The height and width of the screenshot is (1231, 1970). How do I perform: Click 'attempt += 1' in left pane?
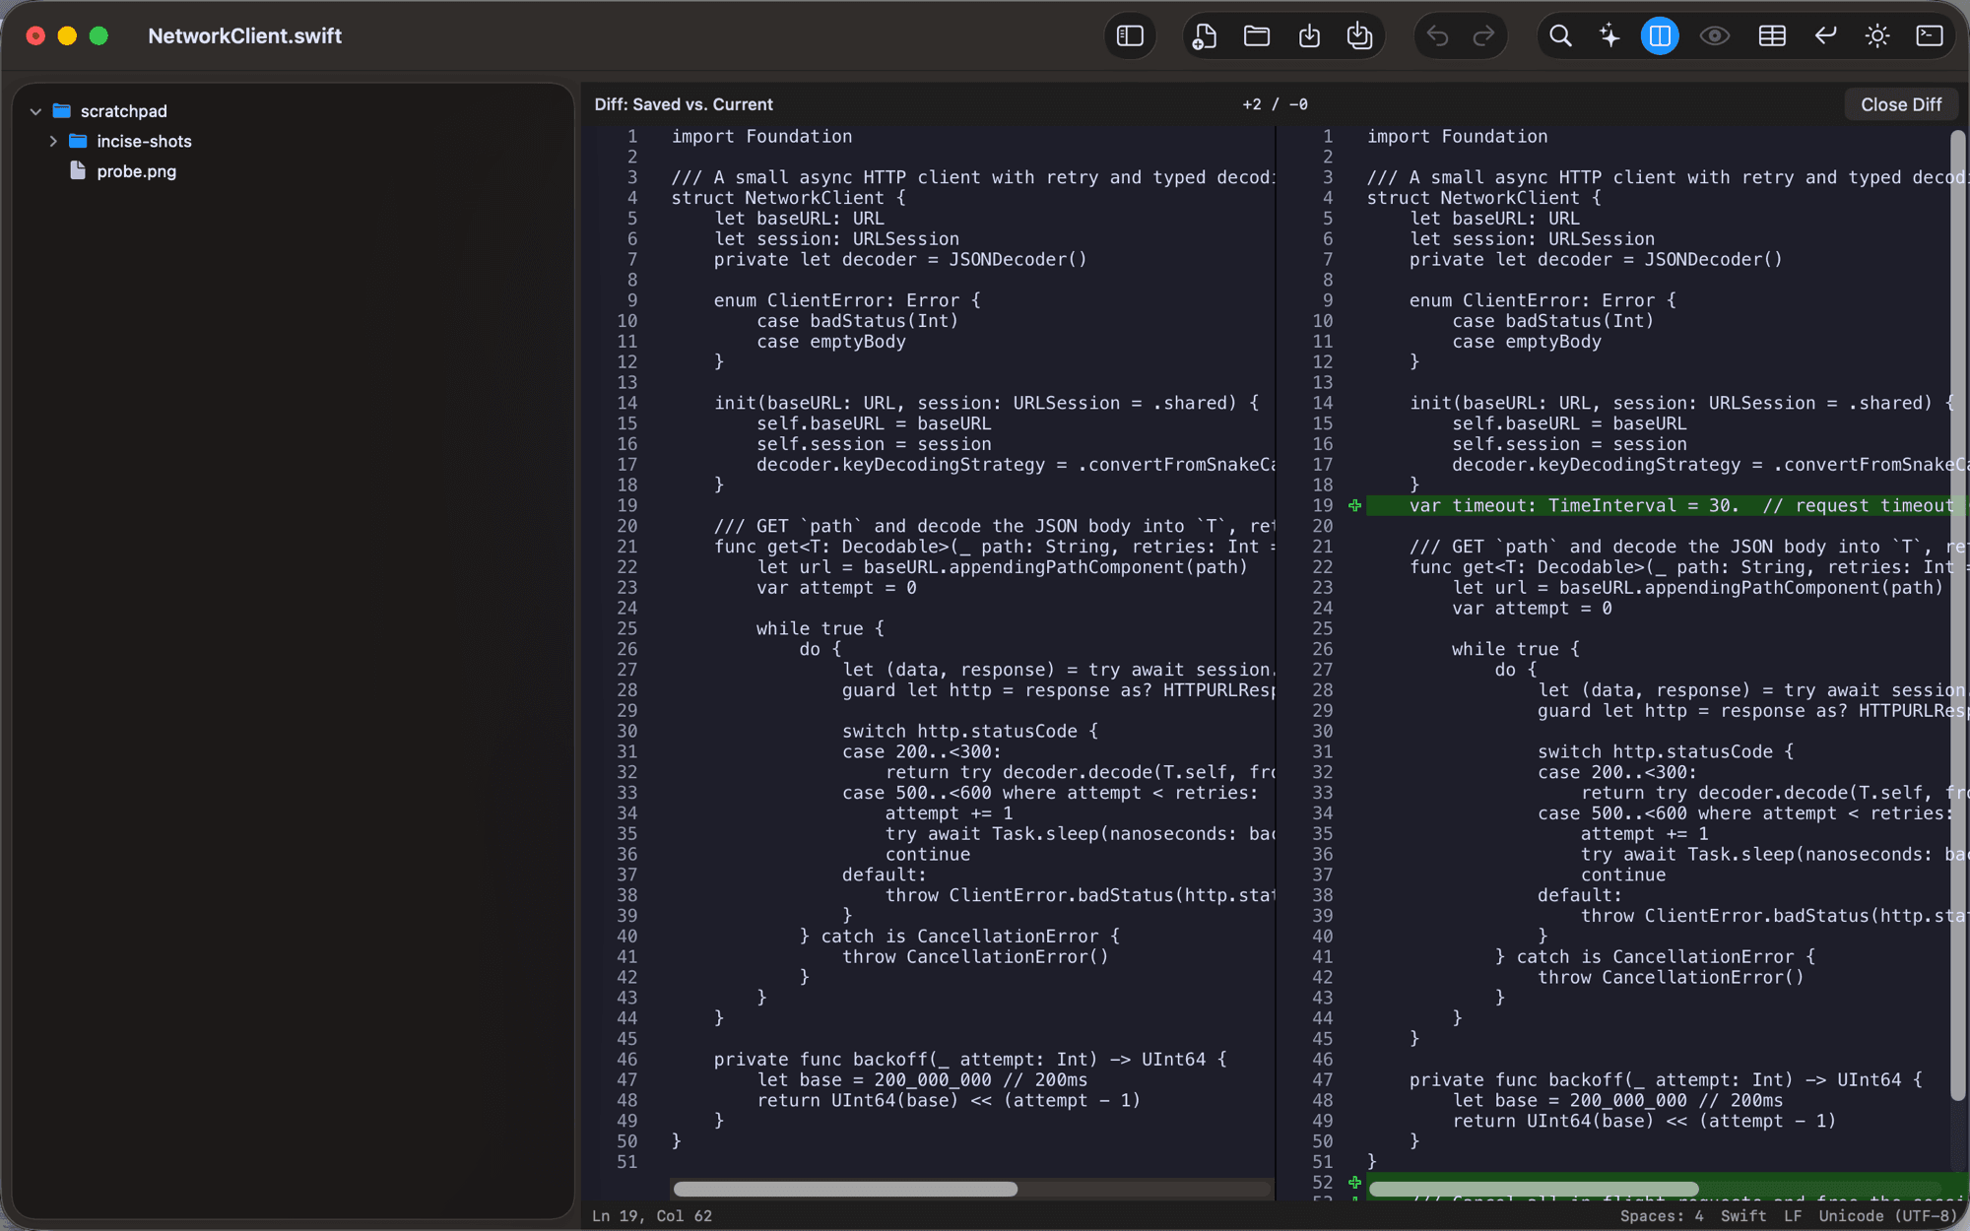949,813
